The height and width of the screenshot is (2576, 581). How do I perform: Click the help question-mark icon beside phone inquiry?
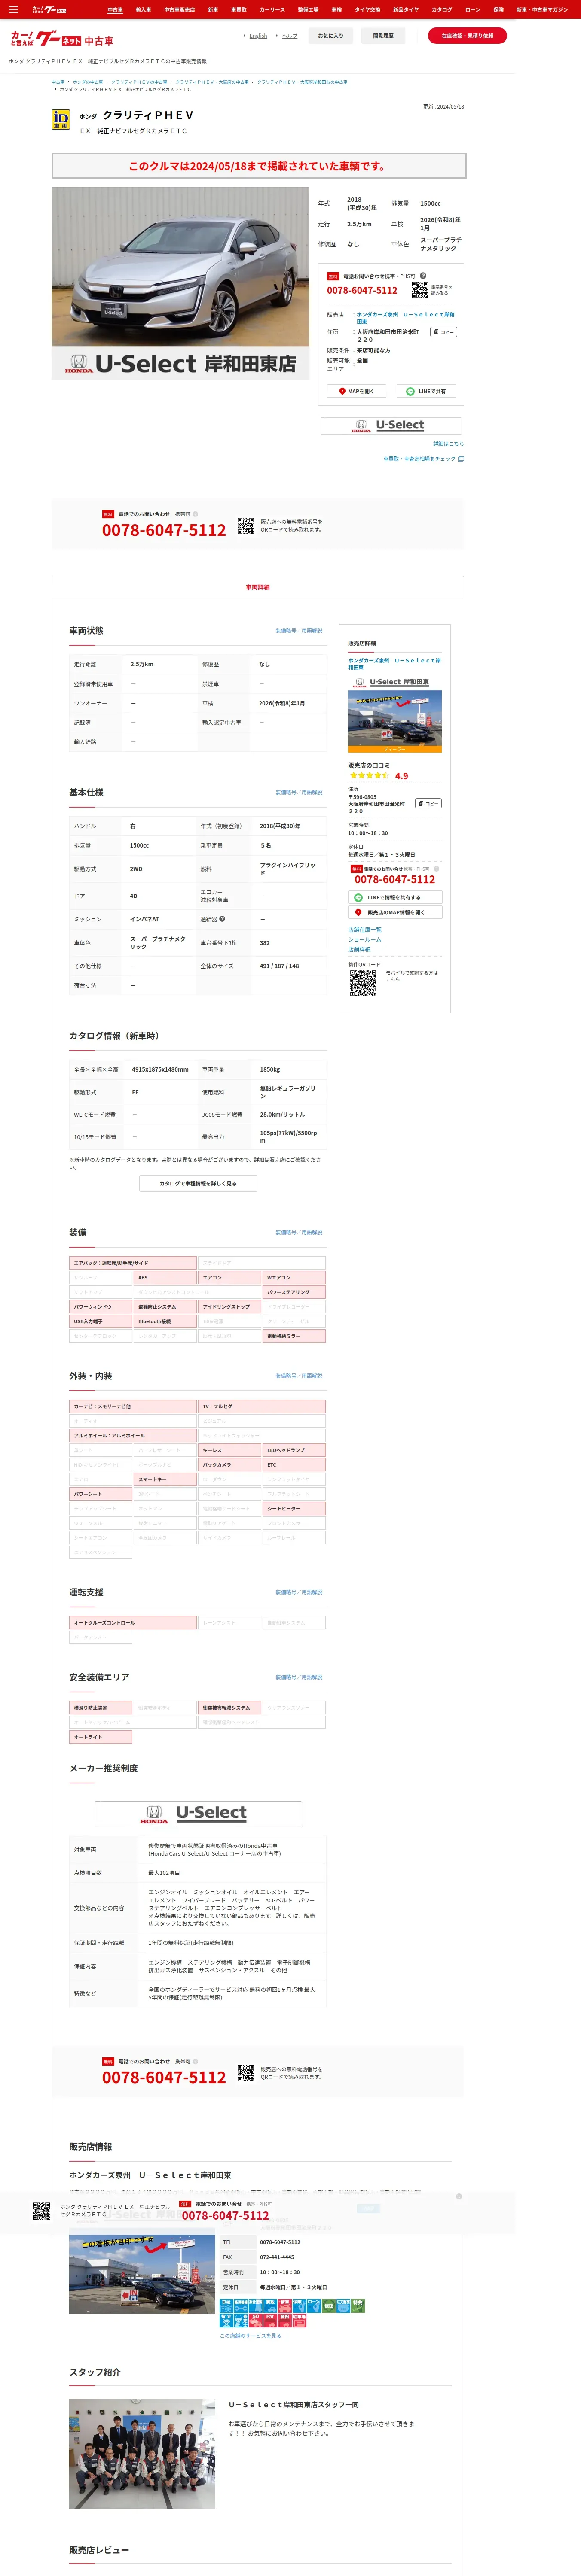[423, 276]
